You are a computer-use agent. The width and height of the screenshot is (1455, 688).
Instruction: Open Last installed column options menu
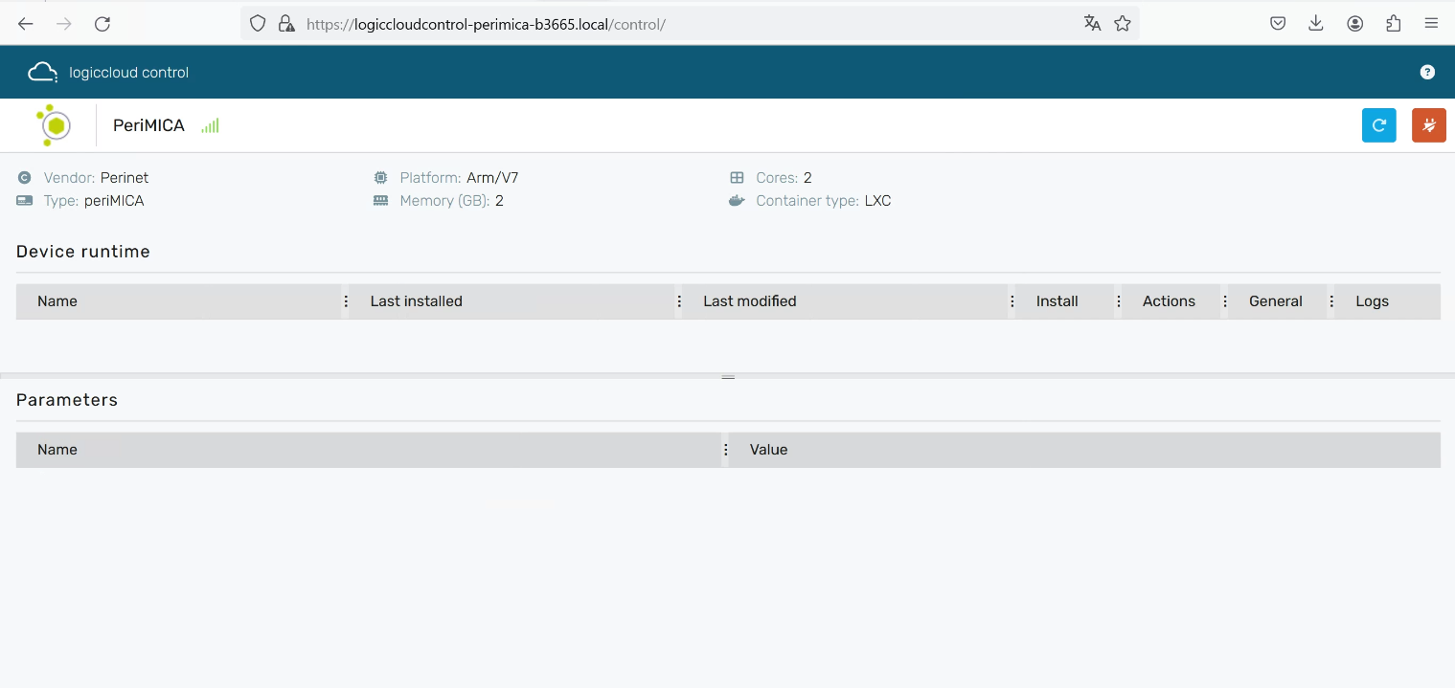(x=679, y=301)
